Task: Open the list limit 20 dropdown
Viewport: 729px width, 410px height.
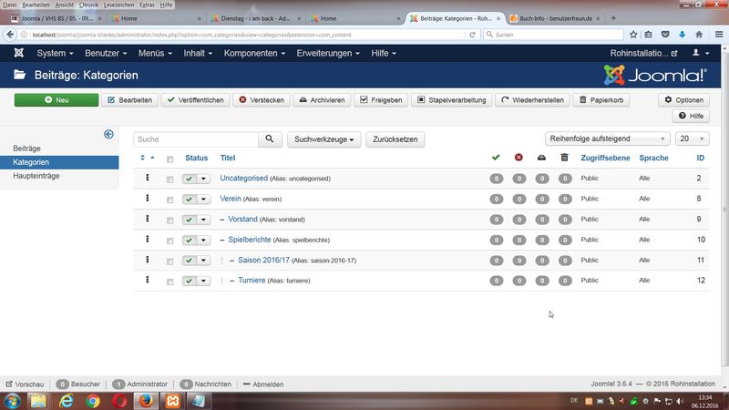Action: click(x=692, y=138)
